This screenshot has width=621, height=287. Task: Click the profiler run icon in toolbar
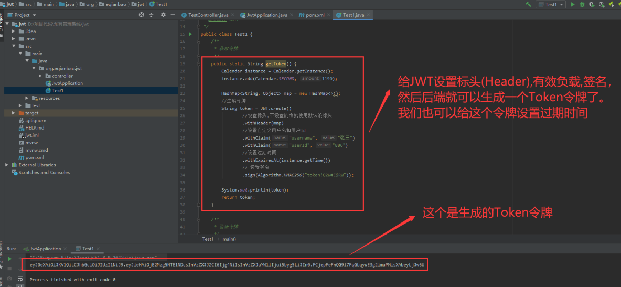click(601, 4)
